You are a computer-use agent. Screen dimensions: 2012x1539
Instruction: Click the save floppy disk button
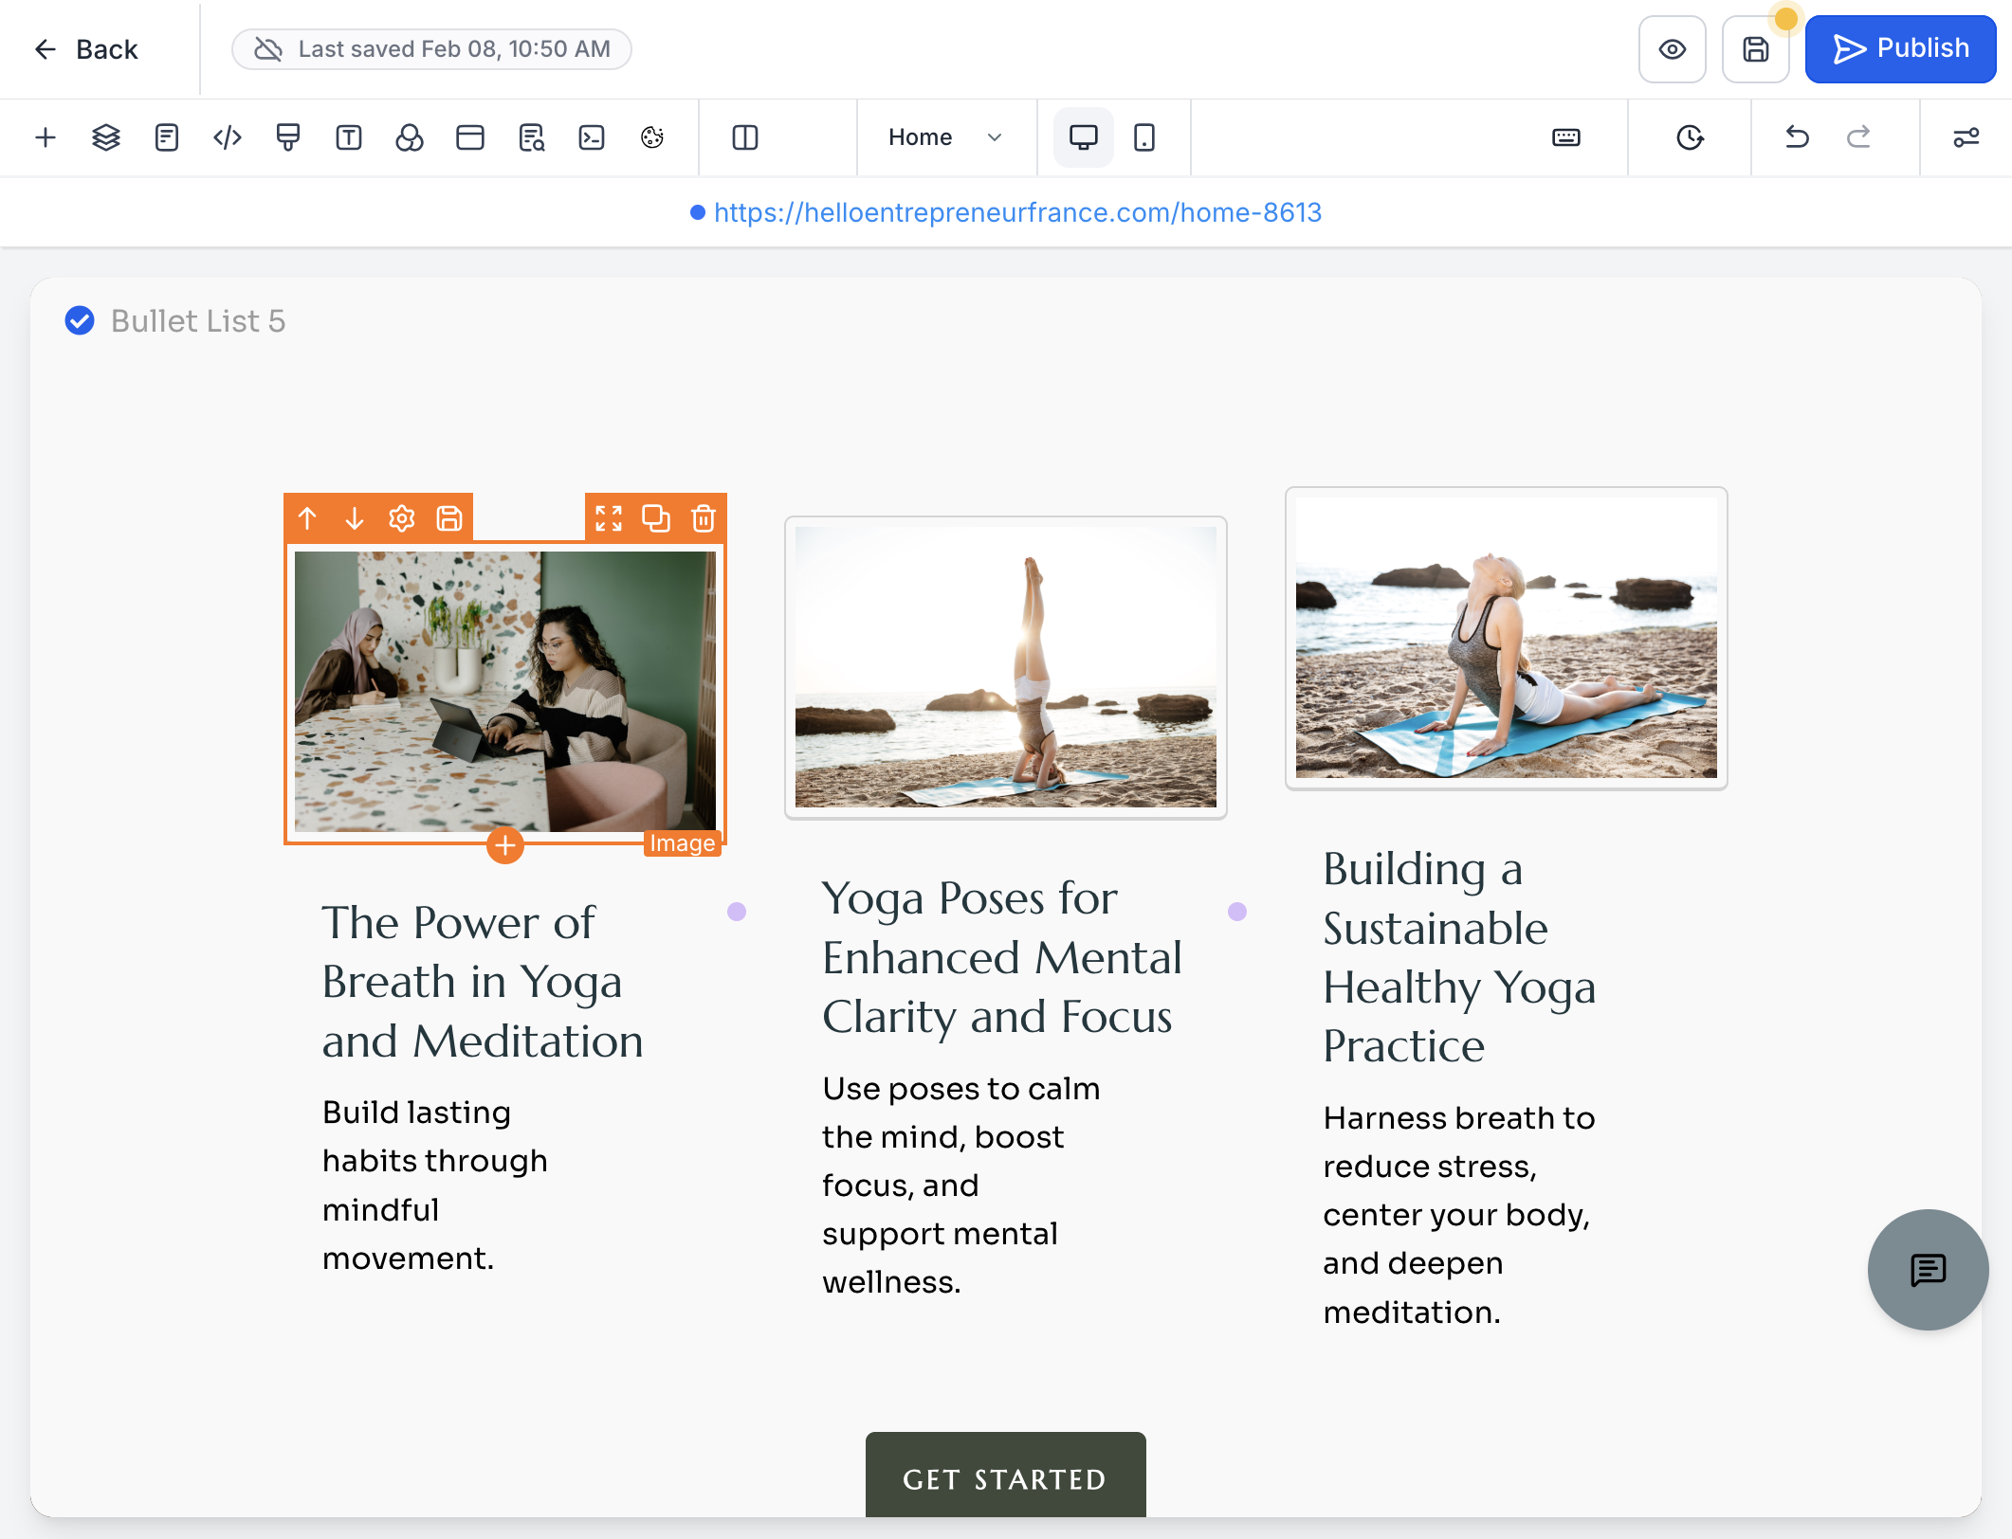pos(1756,49)
